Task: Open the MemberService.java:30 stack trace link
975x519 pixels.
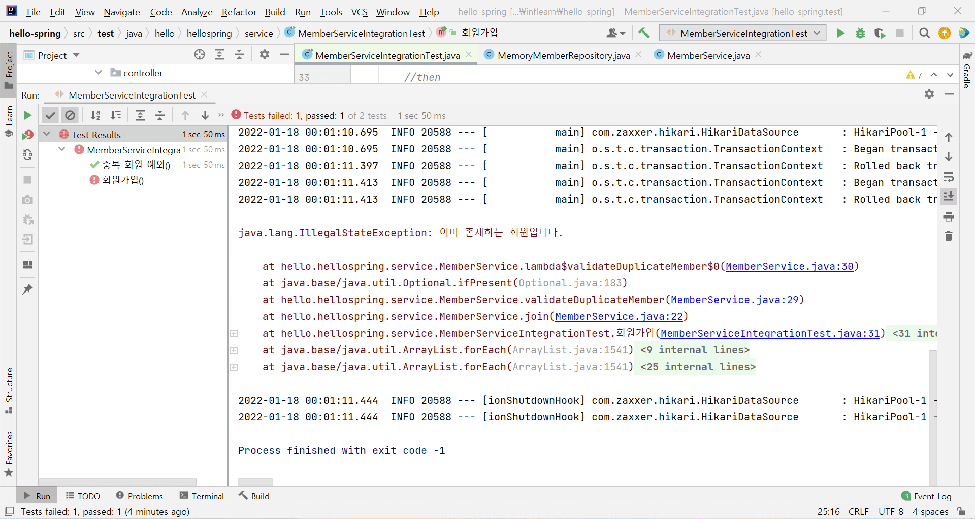Action: [789, 266]
